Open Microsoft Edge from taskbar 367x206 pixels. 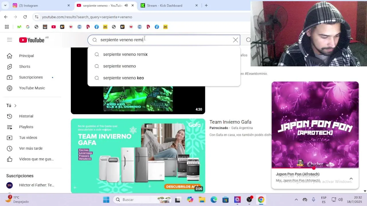214,200
